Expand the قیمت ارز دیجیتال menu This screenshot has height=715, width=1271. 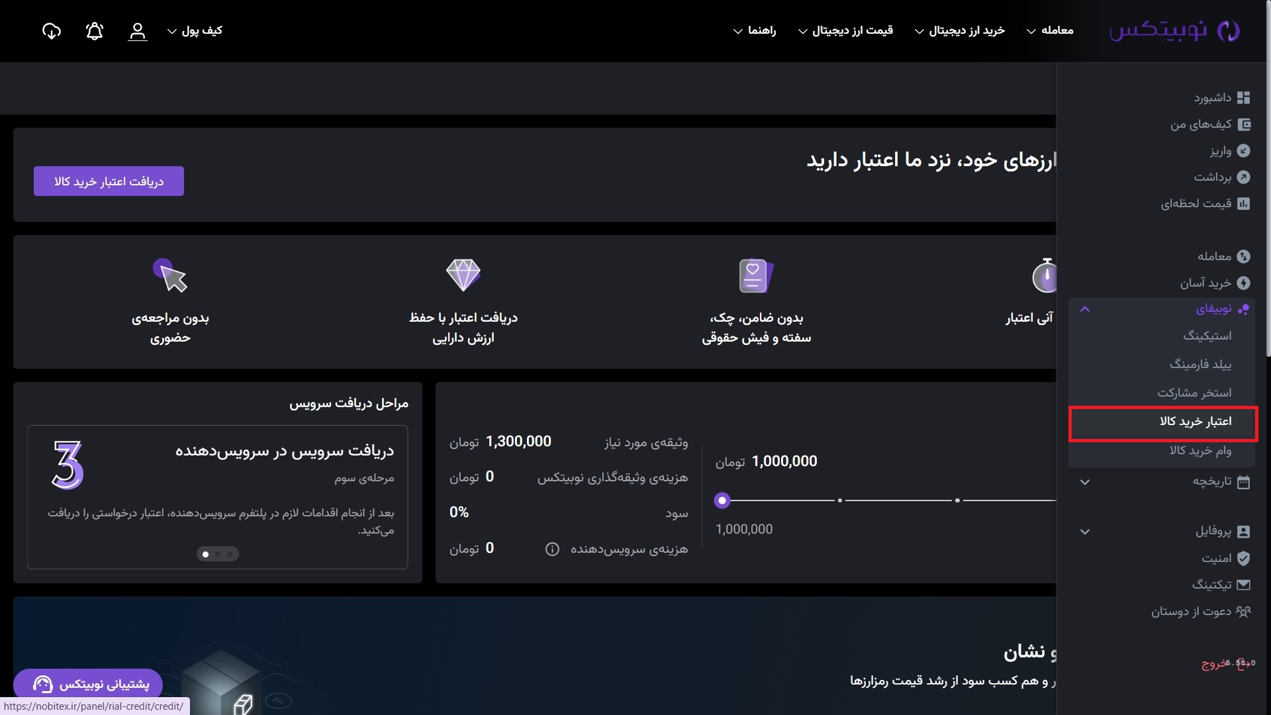click(846, 31)
